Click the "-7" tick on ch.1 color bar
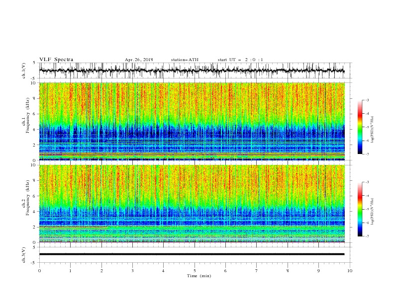The image size is (394, 304). 367,154
